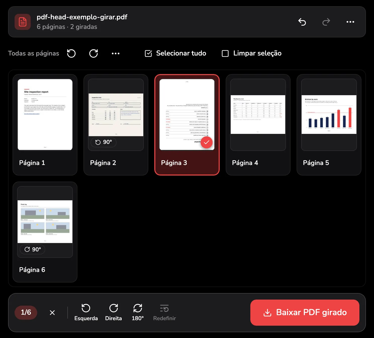The width and height of the screenshot is (374, 338).
Task: Select the Página 1 thumbnail
Action: [45, 115]
